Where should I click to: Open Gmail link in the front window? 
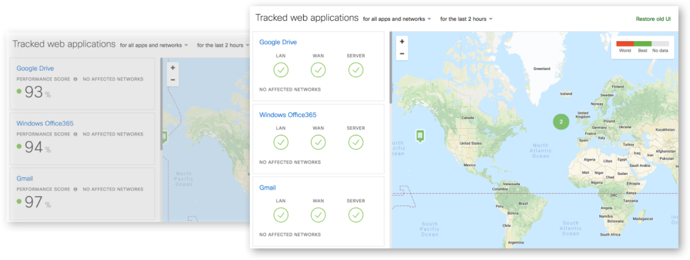[x=267, y=187]
